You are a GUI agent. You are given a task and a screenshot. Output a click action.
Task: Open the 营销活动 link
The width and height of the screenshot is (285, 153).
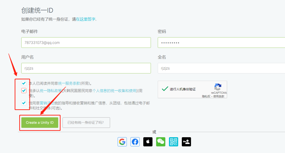[47, 103]
